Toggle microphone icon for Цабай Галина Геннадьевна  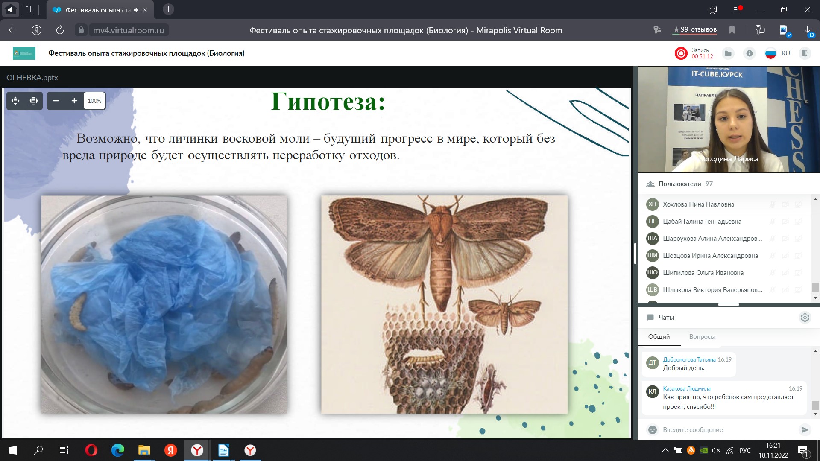(772, 222)
